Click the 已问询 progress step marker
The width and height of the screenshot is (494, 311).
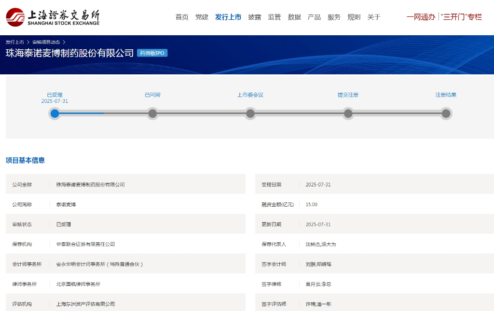[x=152, y=113]
